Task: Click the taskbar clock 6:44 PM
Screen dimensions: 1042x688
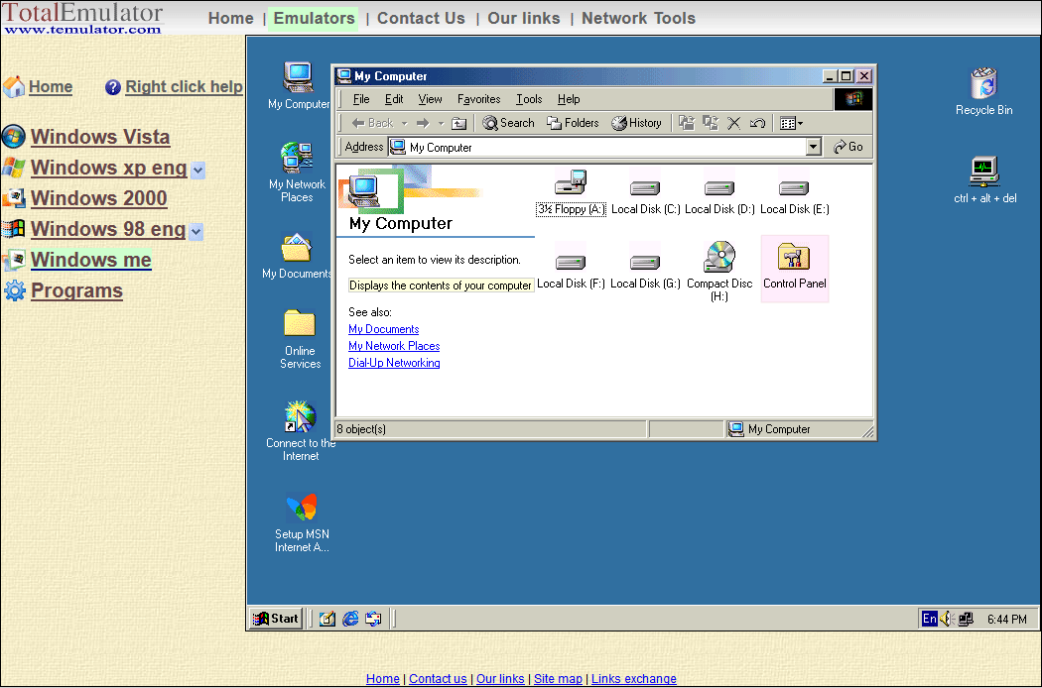Action: [1007, 619]
